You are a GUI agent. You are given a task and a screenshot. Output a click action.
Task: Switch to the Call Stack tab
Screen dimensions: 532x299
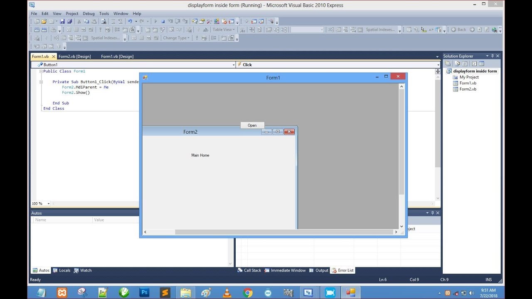click(x=249, y=270)
